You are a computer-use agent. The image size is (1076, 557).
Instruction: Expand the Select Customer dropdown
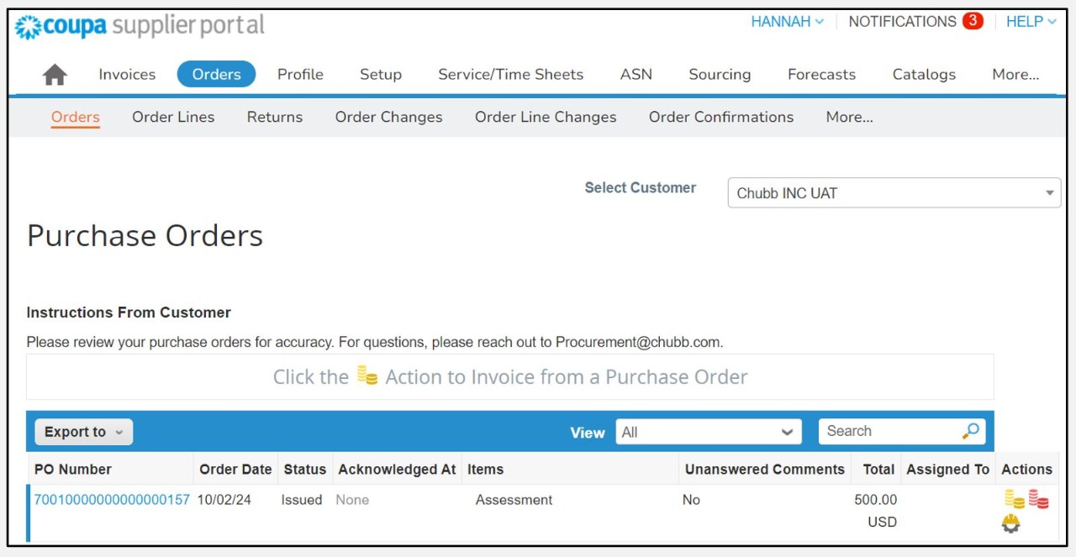pyautogui.click(x=894, y=193)
